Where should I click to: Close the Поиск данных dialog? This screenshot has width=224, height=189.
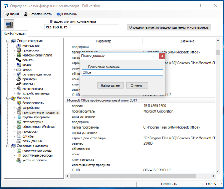click(162, 56)
